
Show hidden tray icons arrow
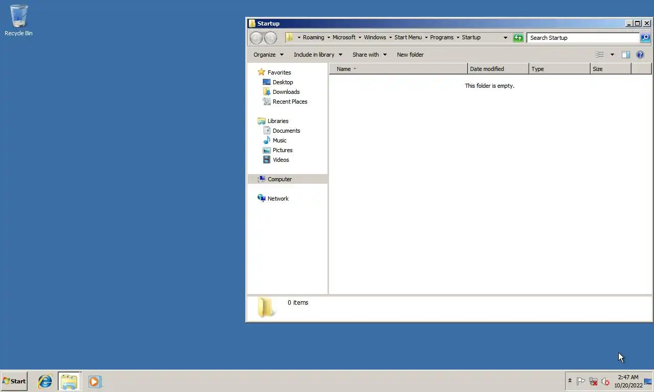pos(570,381)
